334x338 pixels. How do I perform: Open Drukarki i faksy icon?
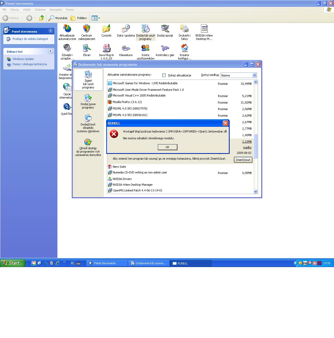pos(184,32)
